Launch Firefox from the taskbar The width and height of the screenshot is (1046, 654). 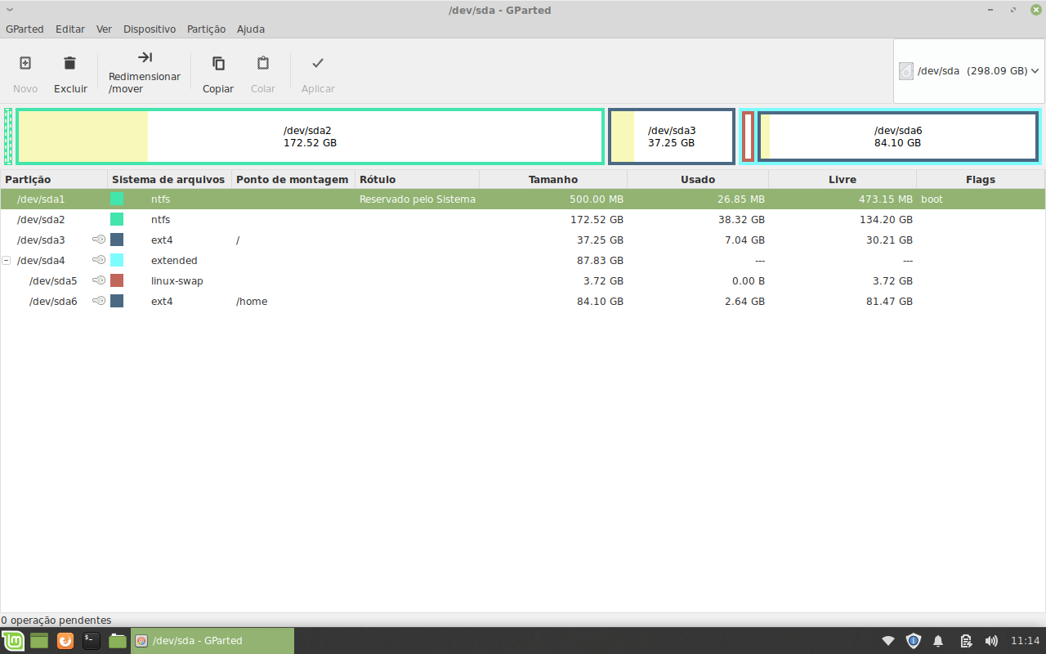[65, 641]
